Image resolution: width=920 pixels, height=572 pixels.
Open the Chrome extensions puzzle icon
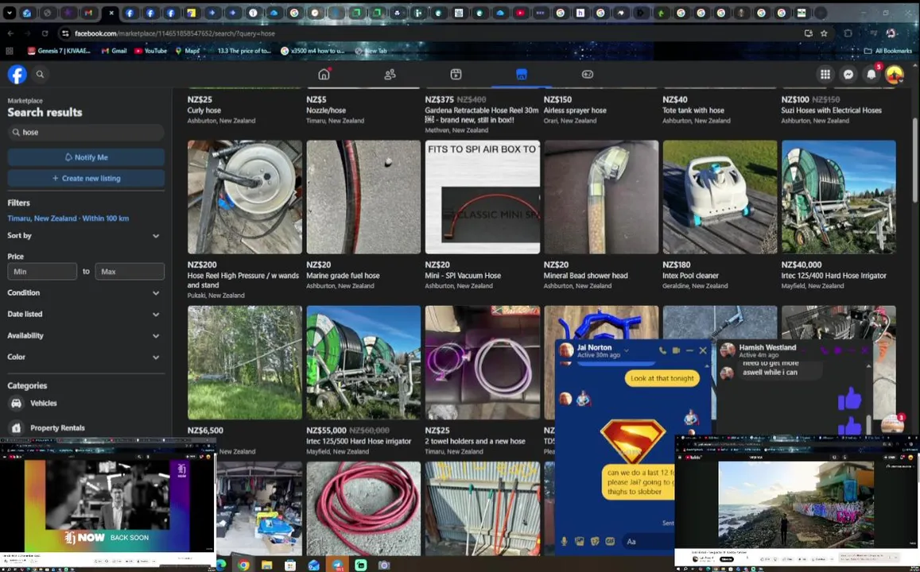848,33
